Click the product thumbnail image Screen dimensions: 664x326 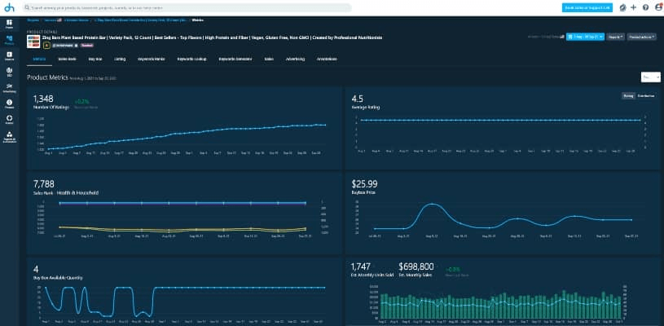33,42
